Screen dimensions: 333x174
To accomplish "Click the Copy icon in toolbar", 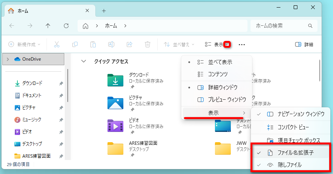I will click(75, 44).
